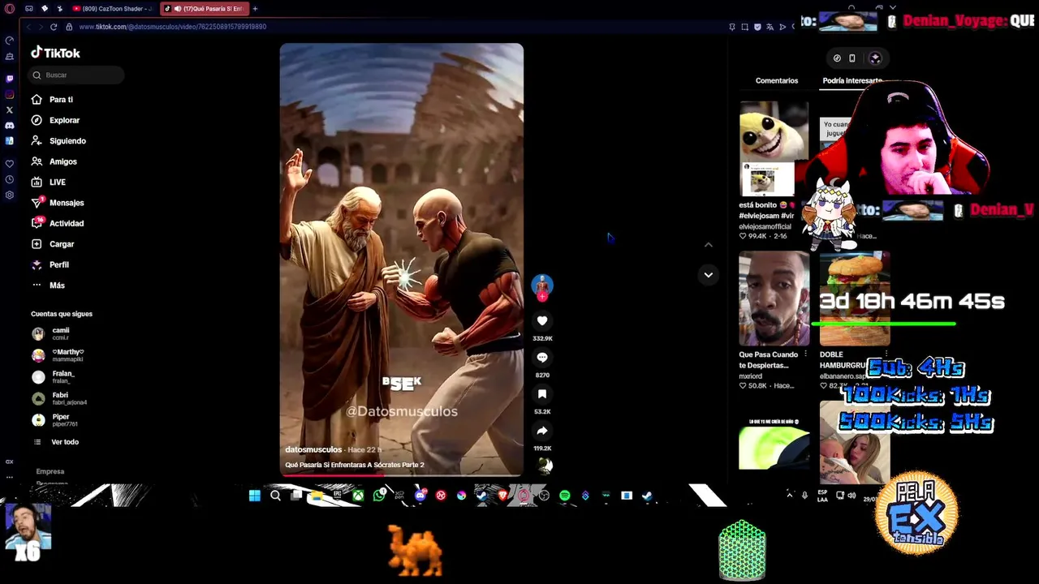Image resolution: width=1039 pixels, height=584 pixels.
Task: Save the video using the bookmark icon
Action: (542, 394)
